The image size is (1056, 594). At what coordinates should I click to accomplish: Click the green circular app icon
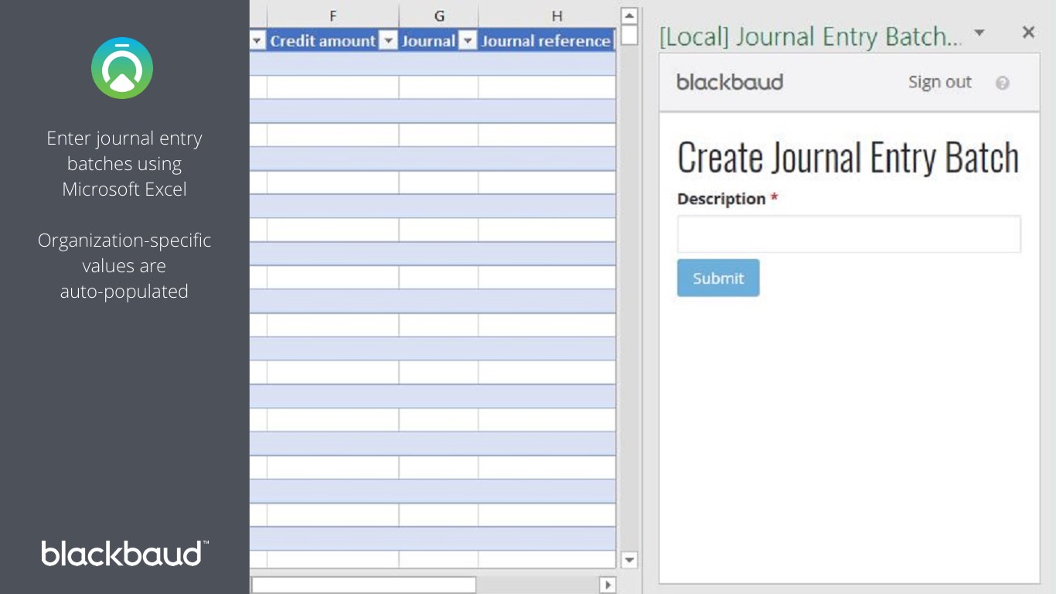122,68
